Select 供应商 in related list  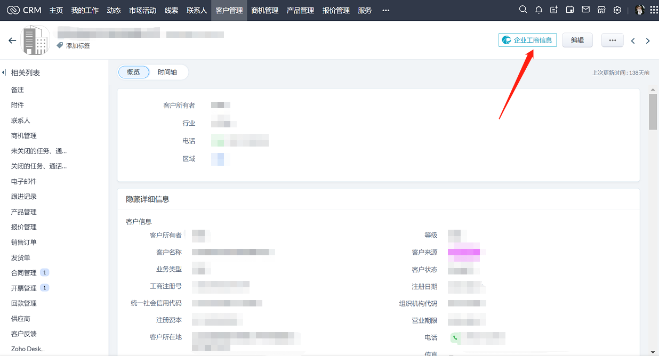pyautogui.click(x=21, y=318)
